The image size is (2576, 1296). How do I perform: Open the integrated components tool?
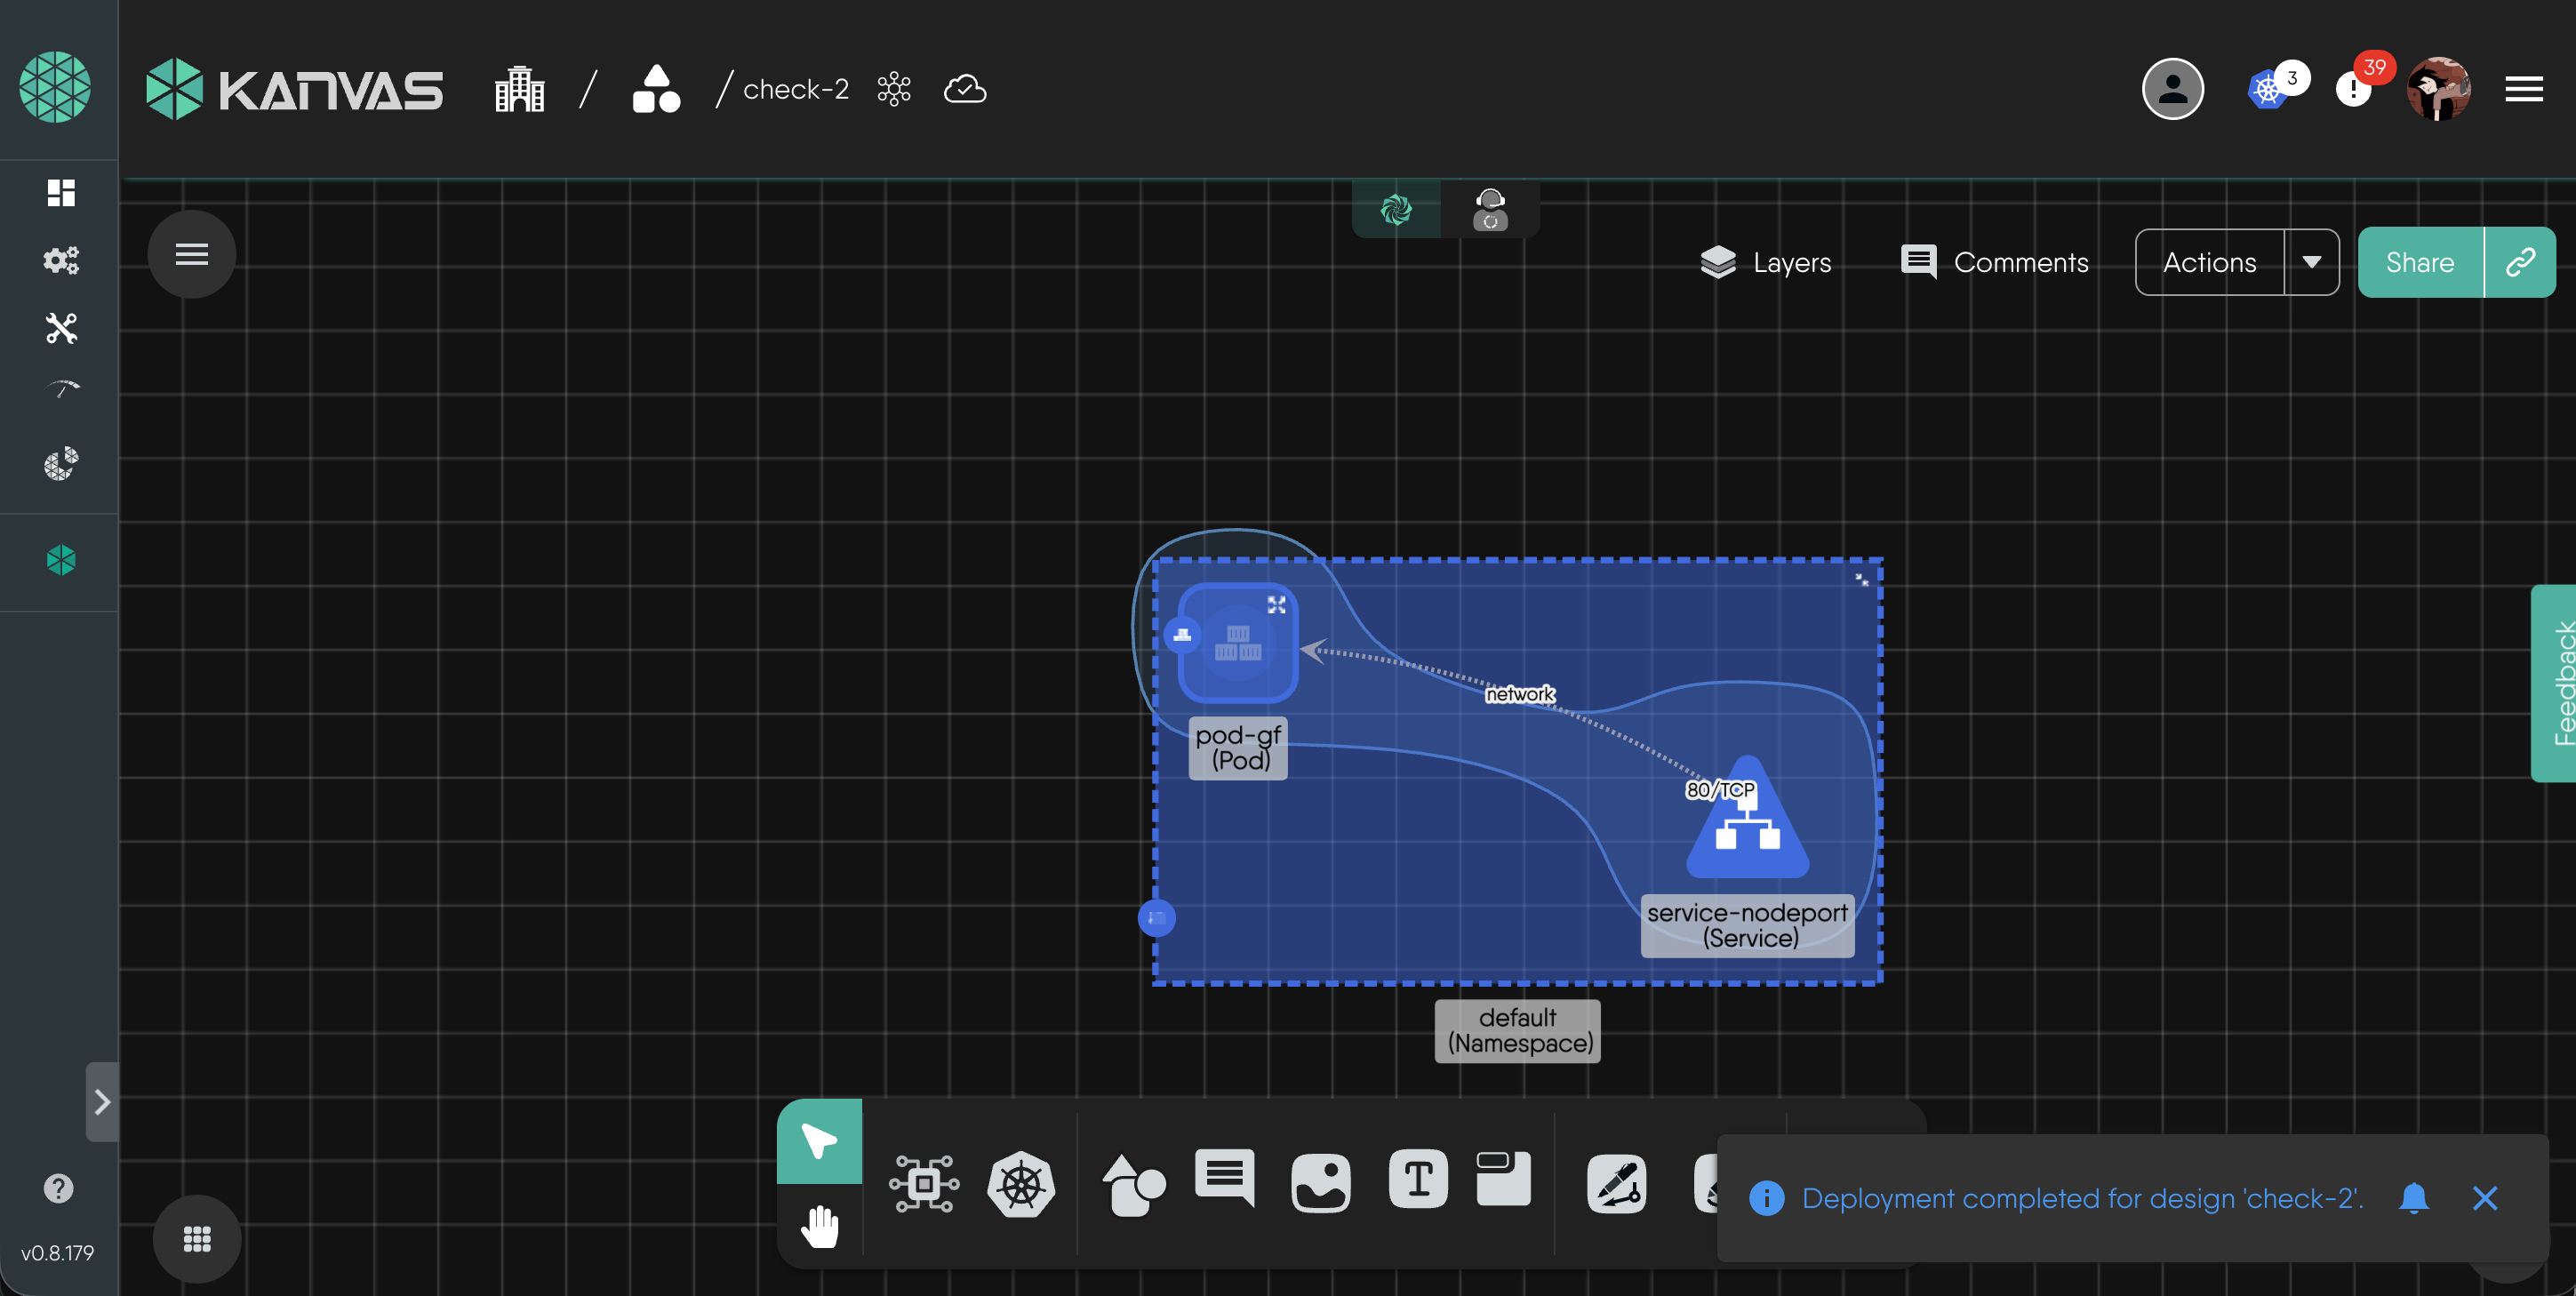pyautogui.click(x=923, y=1185)
